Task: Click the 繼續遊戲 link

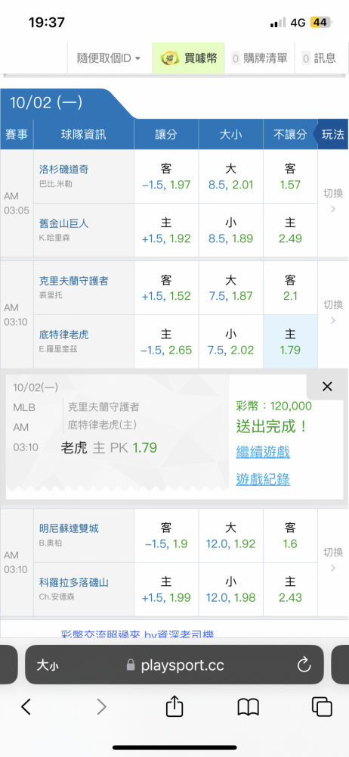Action: 263,453
